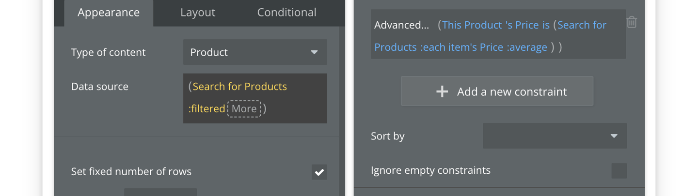Open the Conditional tab
This screenshot has height=196, width=698.
286,13
